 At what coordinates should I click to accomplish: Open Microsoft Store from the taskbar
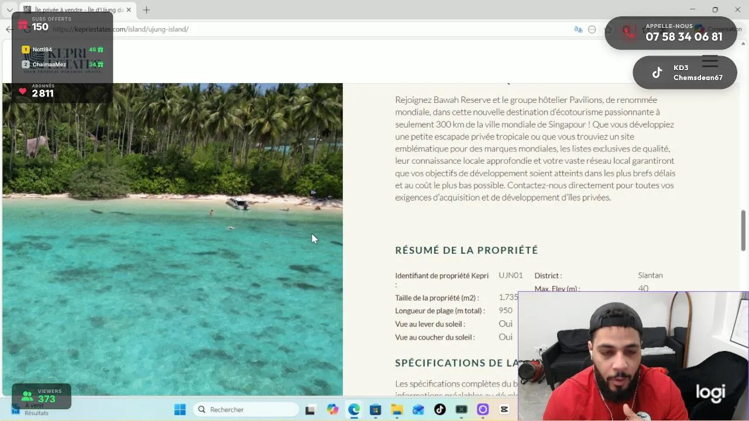[376, 409]
